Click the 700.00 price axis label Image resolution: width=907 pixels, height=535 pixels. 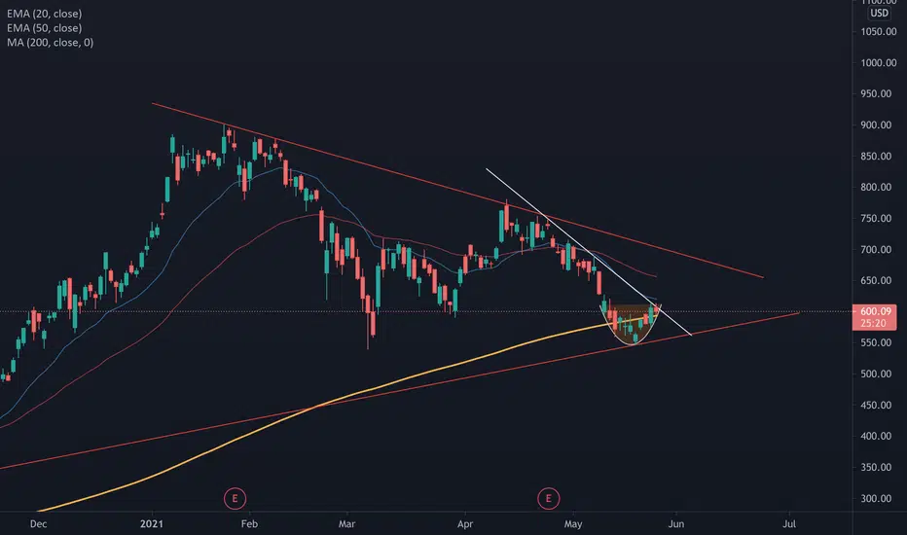(x=876, y=249)
